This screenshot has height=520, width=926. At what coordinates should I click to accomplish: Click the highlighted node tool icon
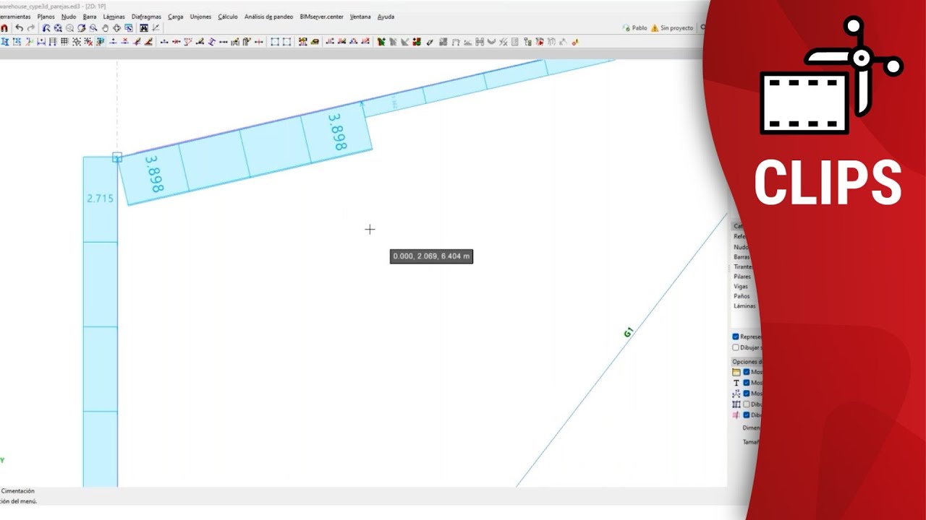click(x=99, y=42)
